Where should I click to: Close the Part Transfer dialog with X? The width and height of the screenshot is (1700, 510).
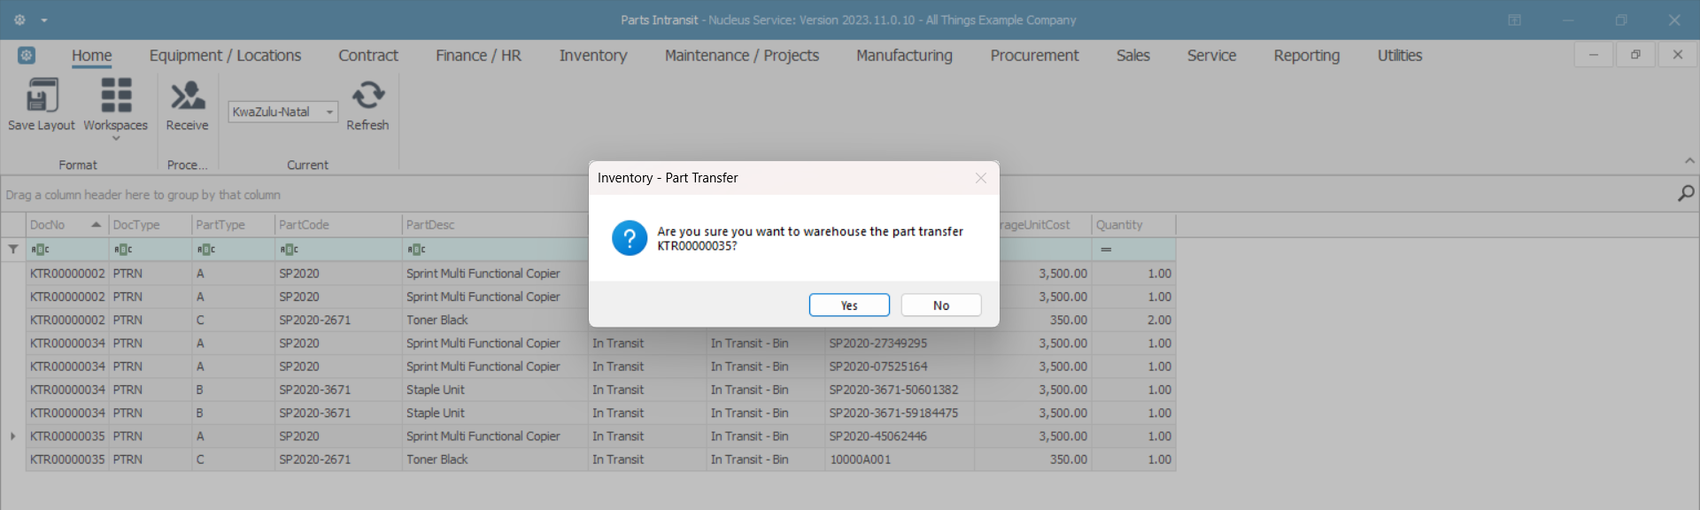click(981, 178)
